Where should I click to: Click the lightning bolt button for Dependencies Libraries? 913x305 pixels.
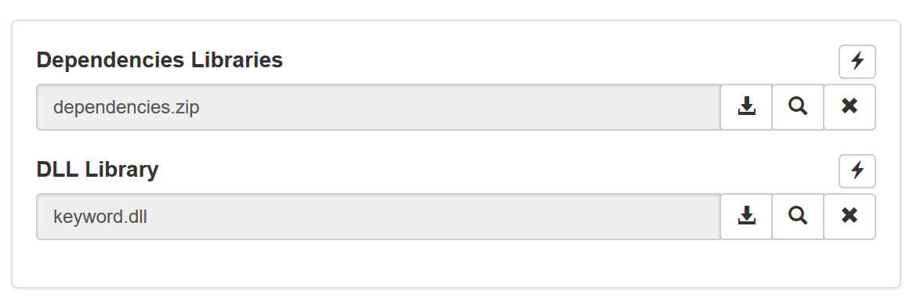pos(857,61)
